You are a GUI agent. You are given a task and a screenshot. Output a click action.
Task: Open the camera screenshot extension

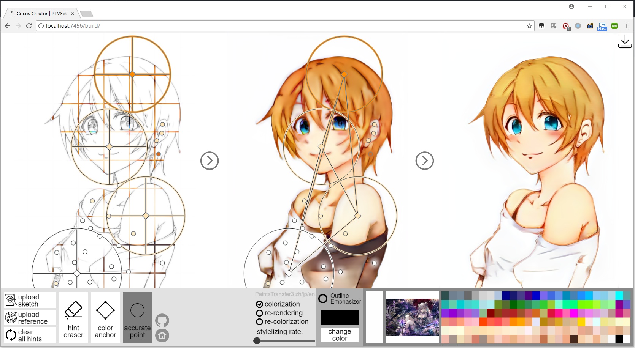click(590, 26)
